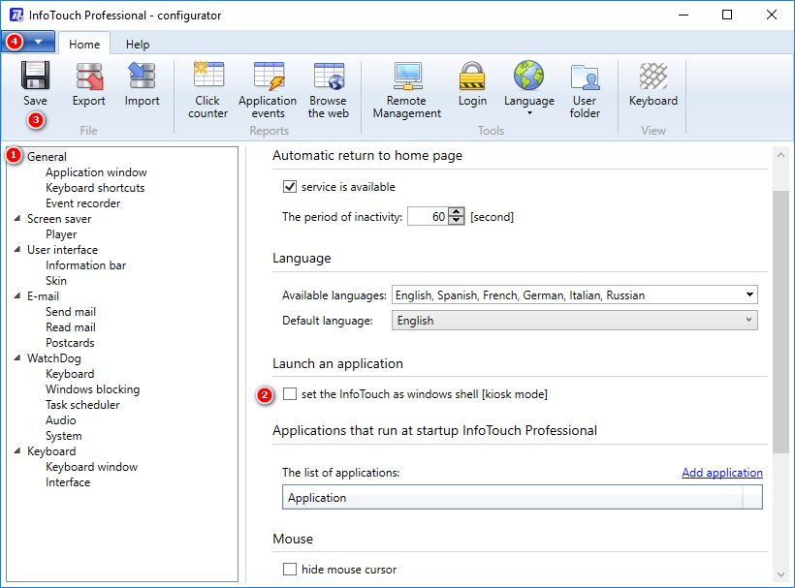Image resolution: width=795 pixels, height=588 pixels.
Task: Select the WatchDog tree item
Action: (54, 358)
